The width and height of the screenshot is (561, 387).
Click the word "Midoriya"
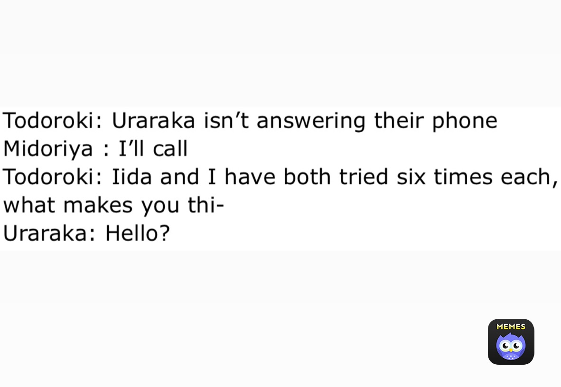(48, 149)
